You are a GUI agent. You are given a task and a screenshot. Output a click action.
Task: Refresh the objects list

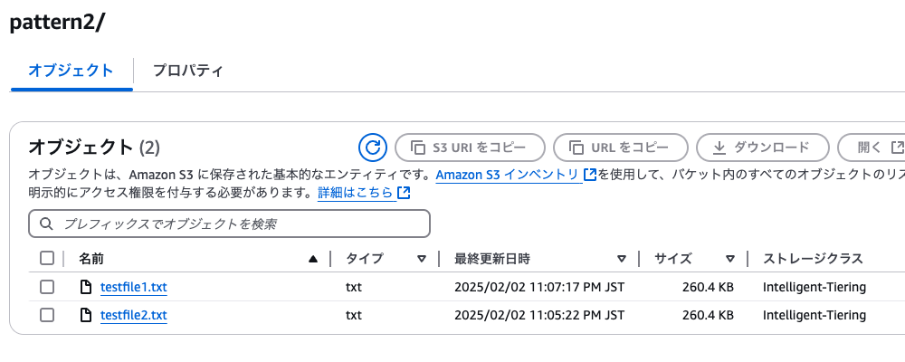(x=372, y=148)
